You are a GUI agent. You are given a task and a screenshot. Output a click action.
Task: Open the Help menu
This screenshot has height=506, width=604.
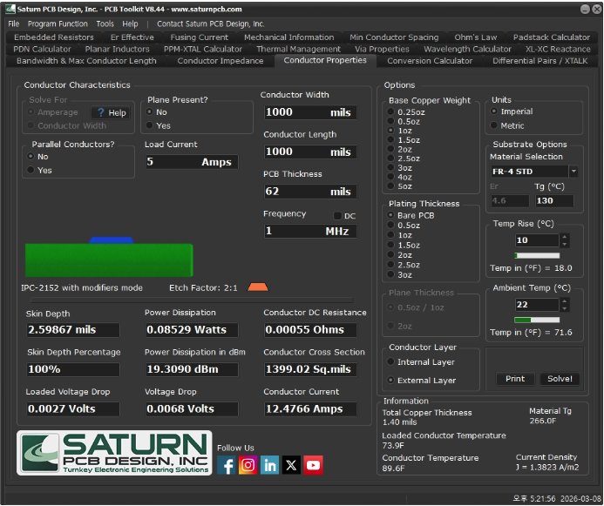coord(130,24)
